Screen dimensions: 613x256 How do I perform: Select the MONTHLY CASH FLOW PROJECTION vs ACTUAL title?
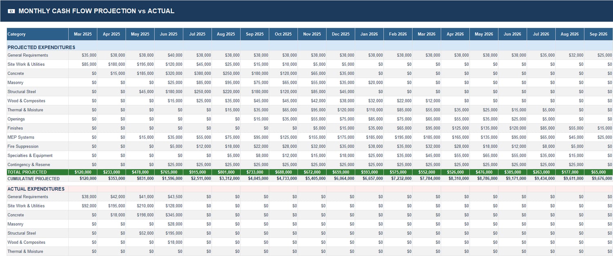(x=96, y=11)
